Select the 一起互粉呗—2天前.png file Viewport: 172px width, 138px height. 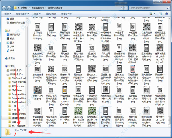(133, 31)
